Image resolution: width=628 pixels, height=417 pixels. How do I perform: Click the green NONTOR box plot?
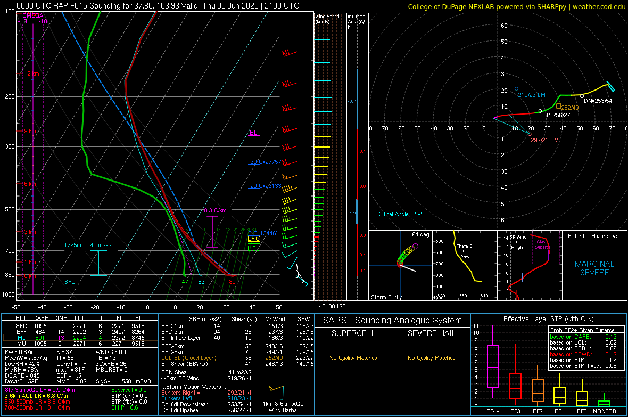[x=604, y=401]
